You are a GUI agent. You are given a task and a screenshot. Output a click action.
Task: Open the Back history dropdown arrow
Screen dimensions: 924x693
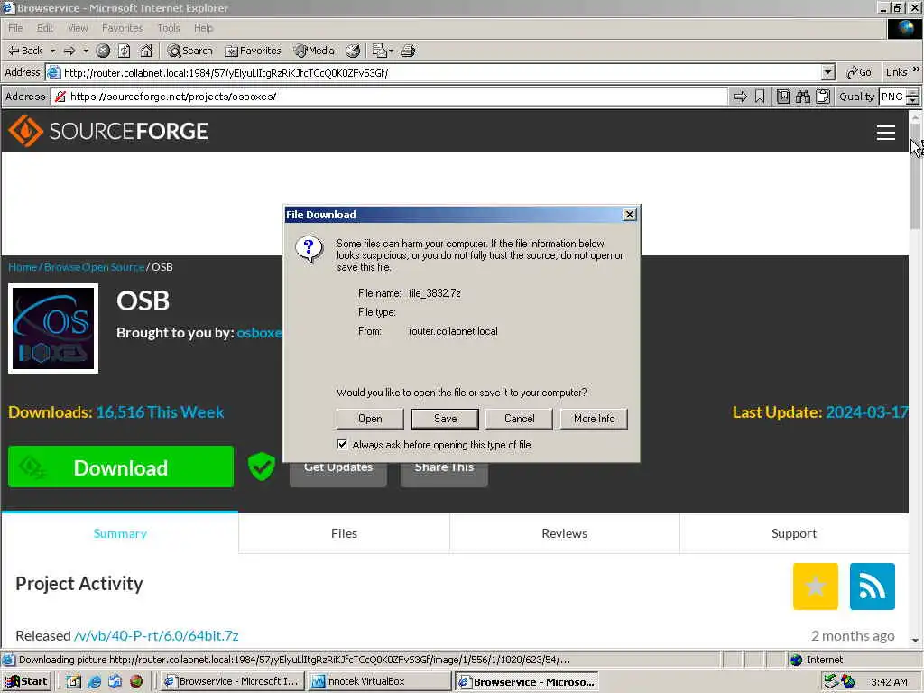52,51
